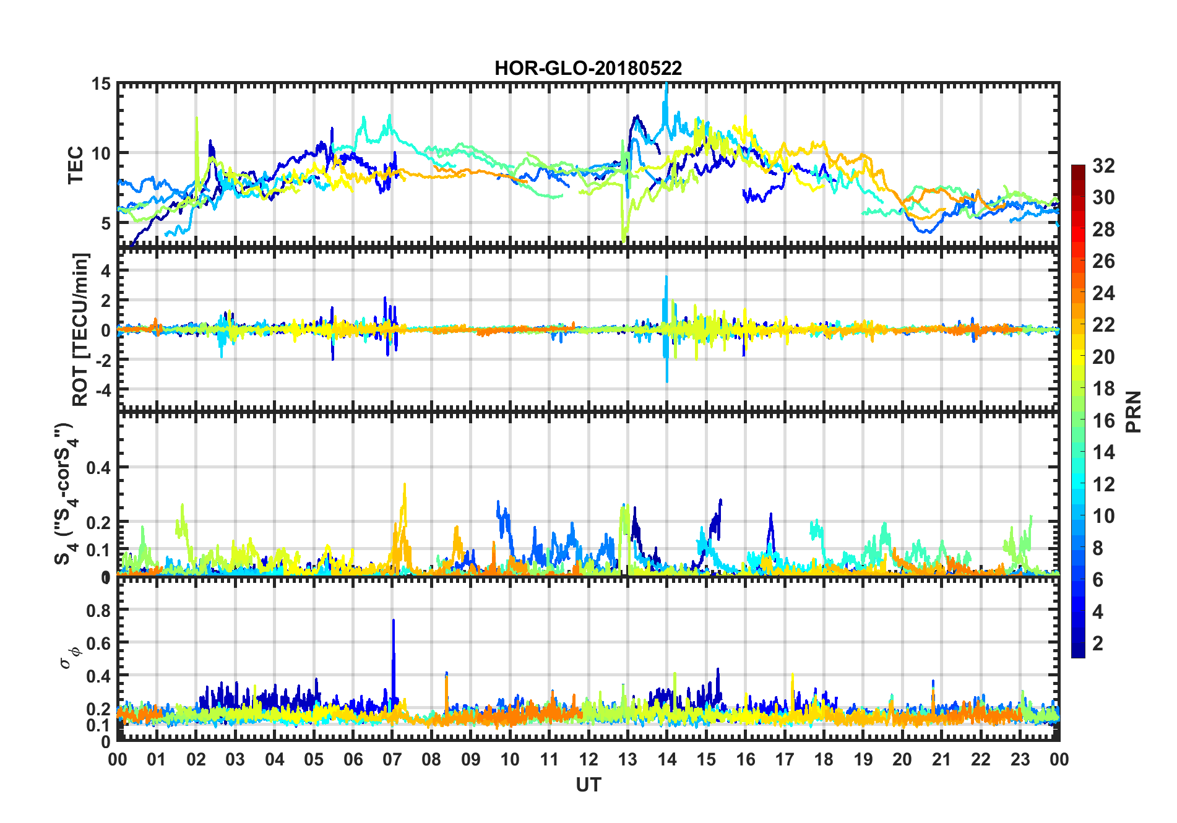This screenshot has height=823, width=1177.
Task: Click the 24 colorbar tick label
Action: coord(1103,293)
